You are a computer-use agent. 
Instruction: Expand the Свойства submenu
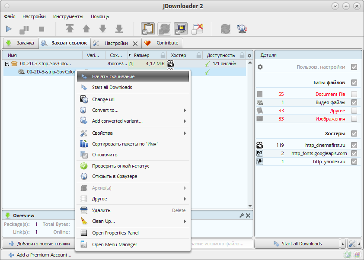coord(133,133)
